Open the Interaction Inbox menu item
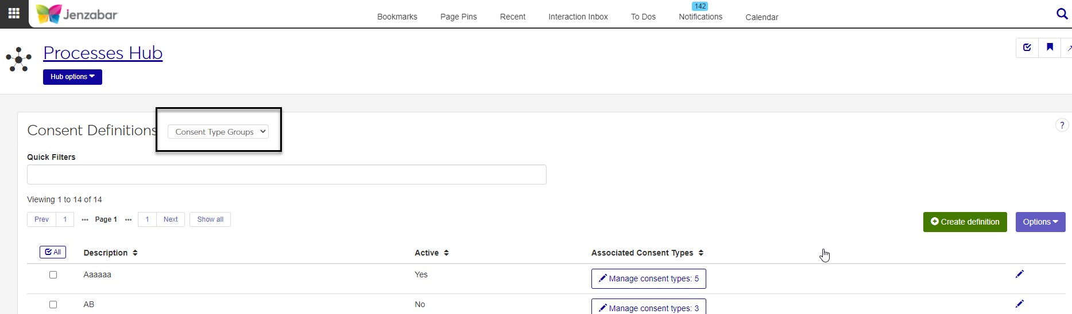This screenshot has height=314, width=1072. (578, 17)
